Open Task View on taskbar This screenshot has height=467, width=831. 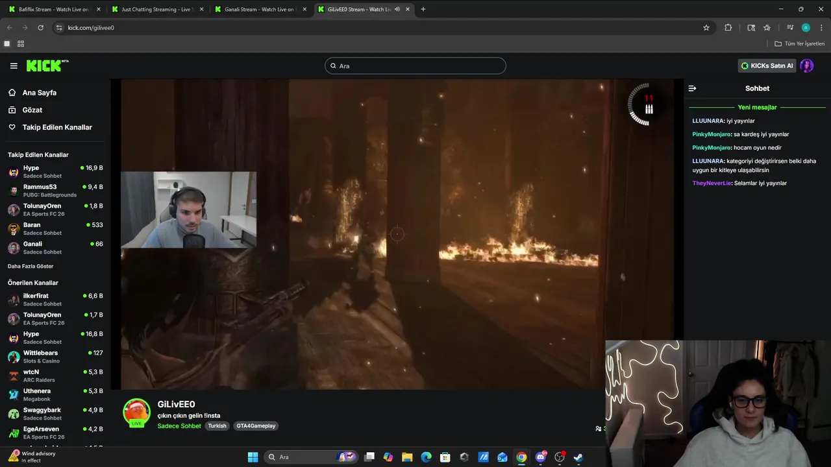tap(369, 457)
